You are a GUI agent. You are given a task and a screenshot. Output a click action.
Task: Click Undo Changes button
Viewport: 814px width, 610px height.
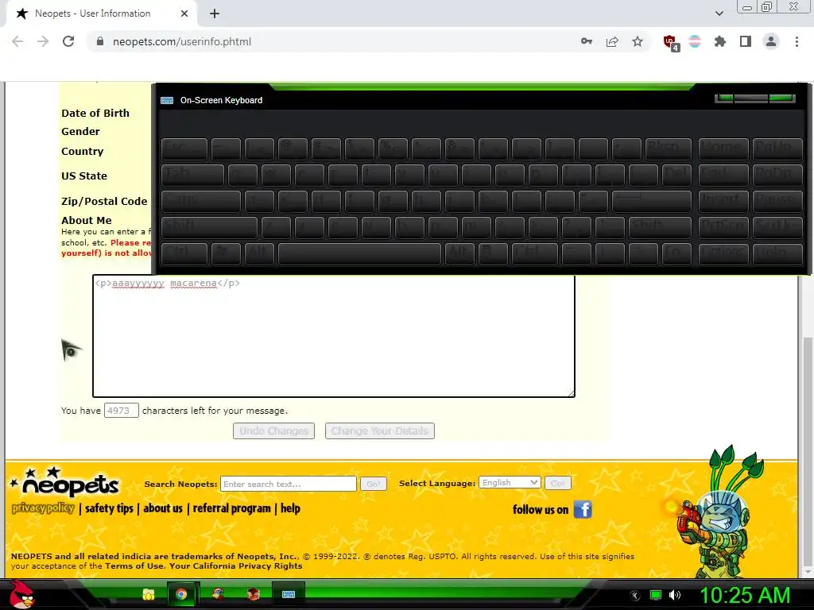click(273, 430)
